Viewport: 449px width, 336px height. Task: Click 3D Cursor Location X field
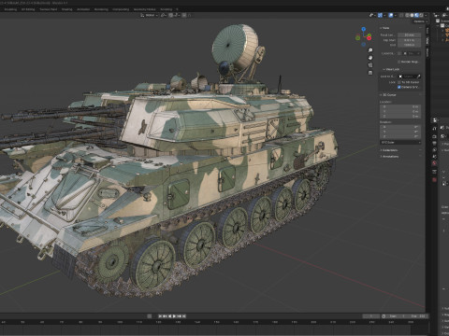tap(400, 106)
